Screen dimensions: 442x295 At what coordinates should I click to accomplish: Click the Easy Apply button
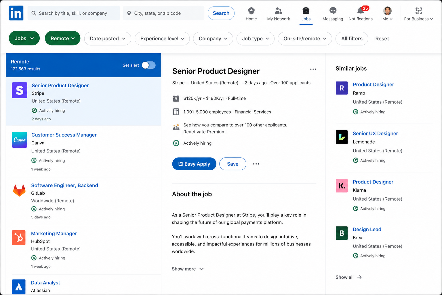(x=194, y=164)
